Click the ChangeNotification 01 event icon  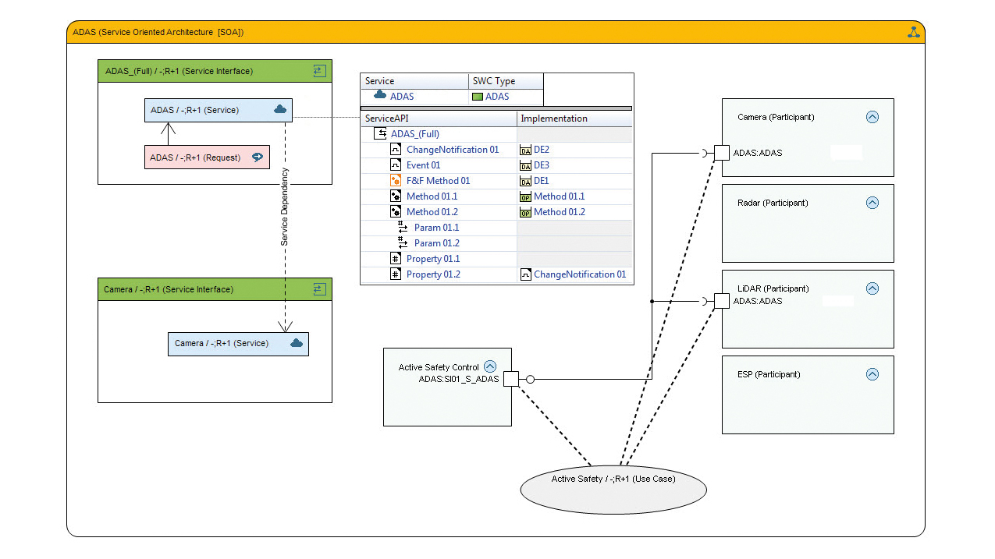[396, 150]
